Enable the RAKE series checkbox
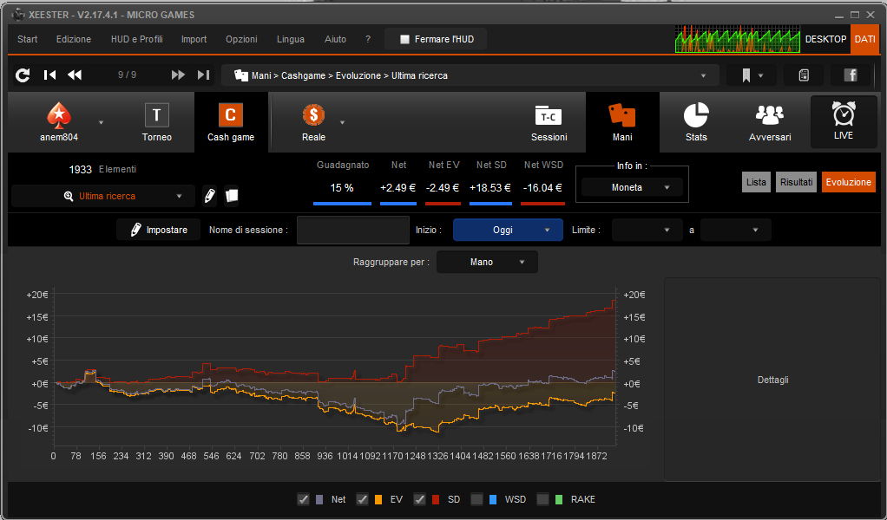 click(542, 499)
